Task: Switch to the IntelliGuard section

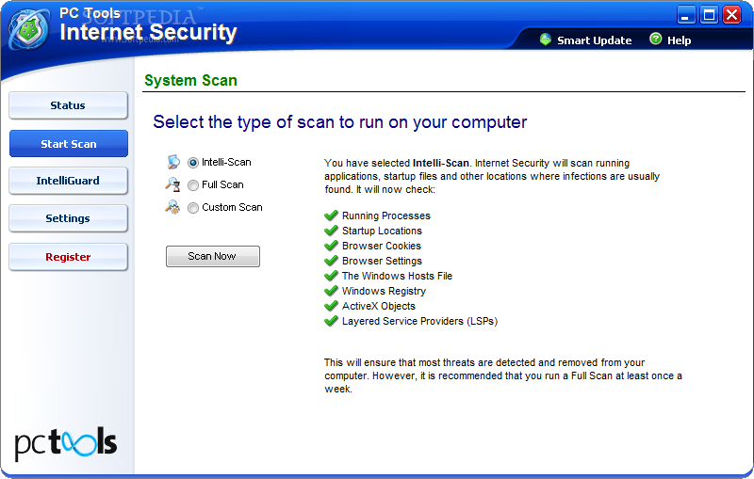Action: pos(68,181)
